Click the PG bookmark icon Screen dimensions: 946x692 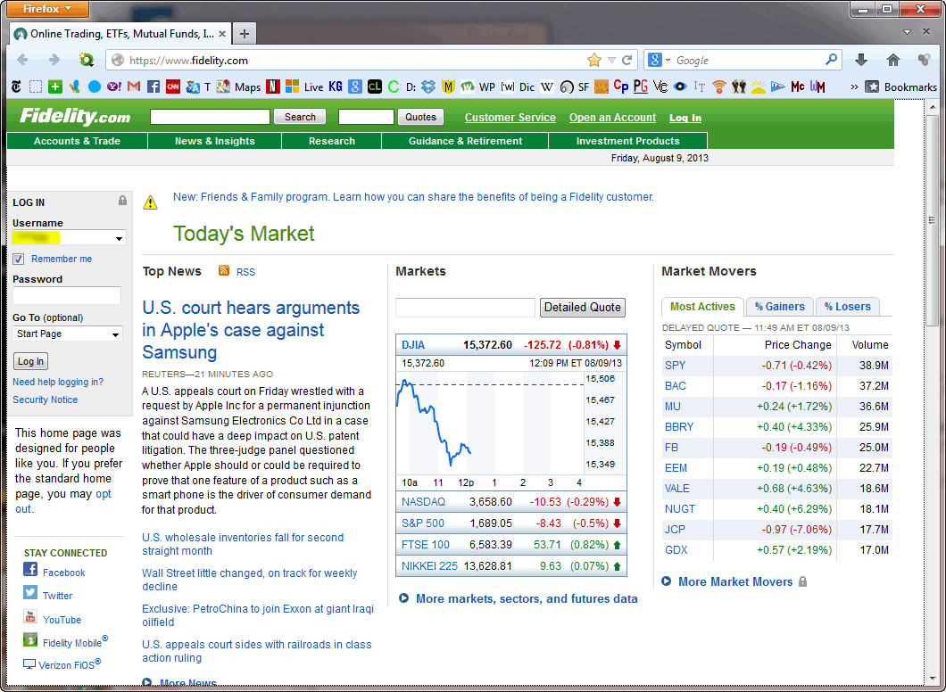click(641, 86)
